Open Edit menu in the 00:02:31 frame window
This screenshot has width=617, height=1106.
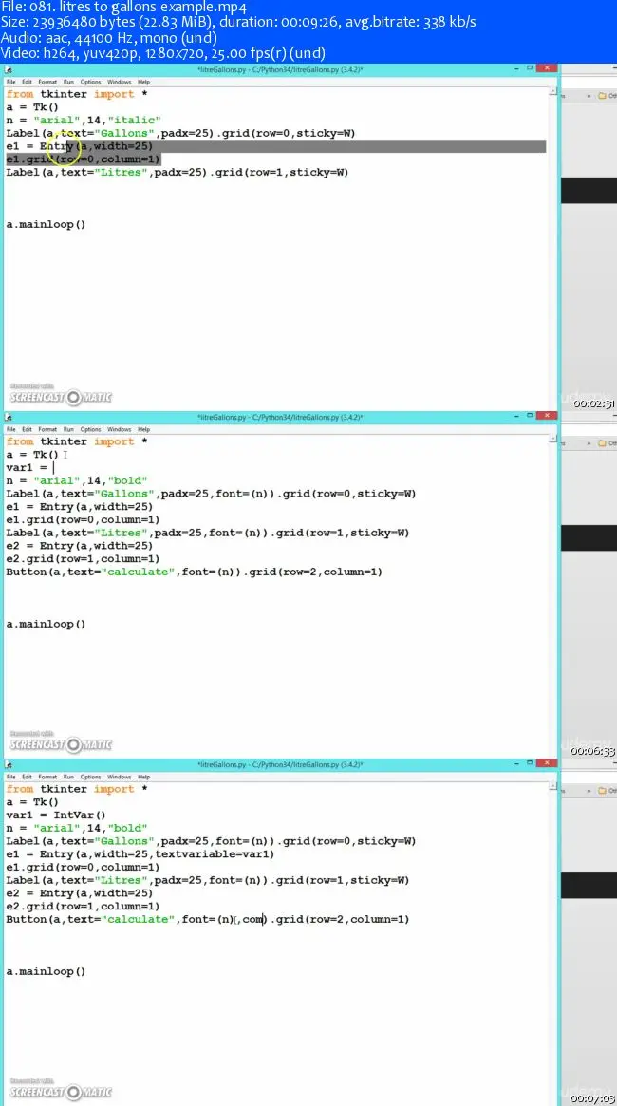pyautogui.click(x=27, y=82)
